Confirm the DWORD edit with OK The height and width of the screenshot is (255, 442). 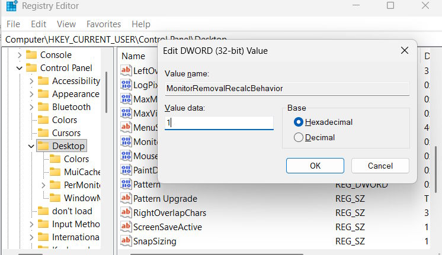coord(315,166)
